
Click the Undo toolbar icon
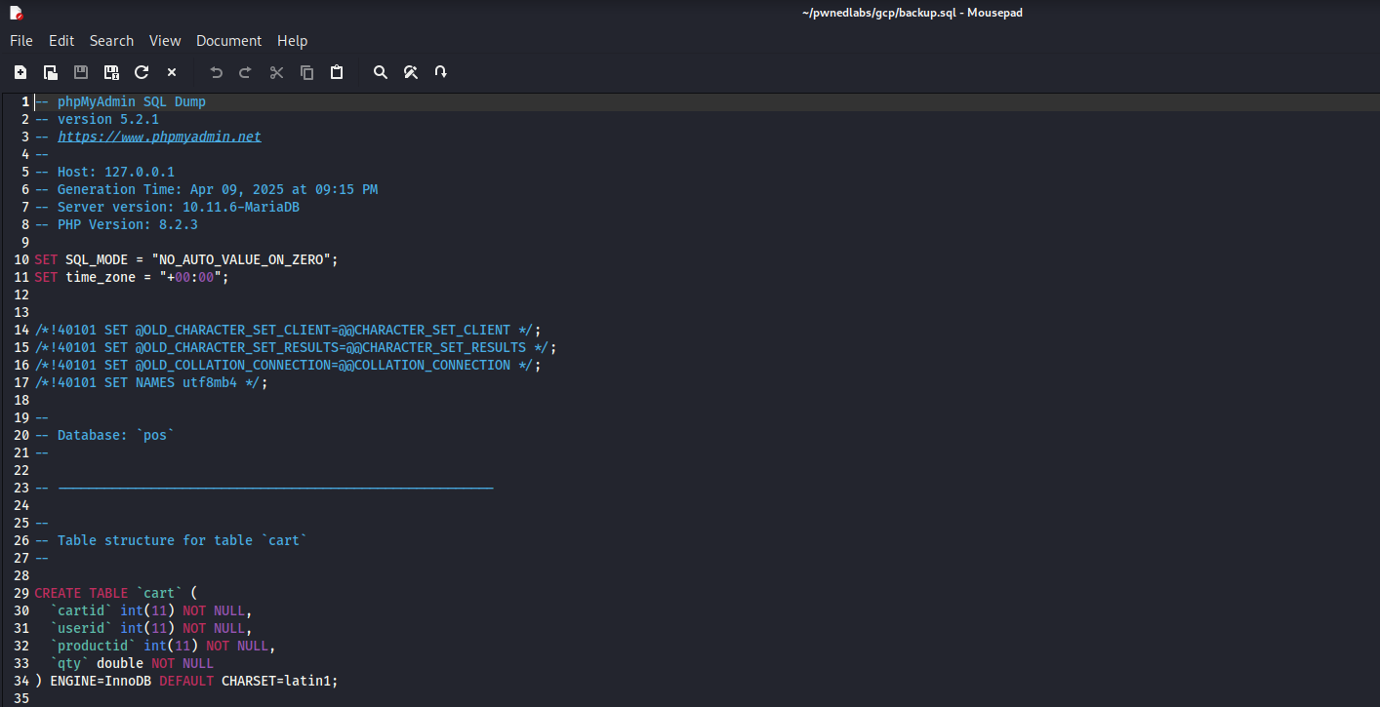[217, 72]
